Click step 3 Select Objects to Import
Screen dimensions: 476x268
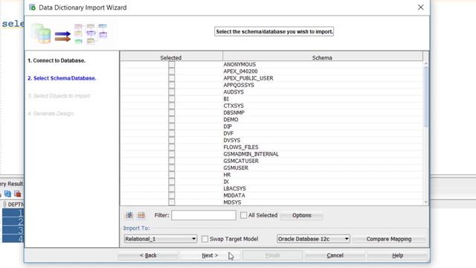59,96
